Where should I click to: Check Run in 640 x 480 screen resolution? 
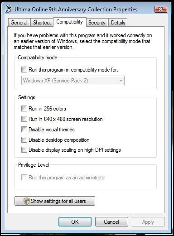[x=24, y=119]
